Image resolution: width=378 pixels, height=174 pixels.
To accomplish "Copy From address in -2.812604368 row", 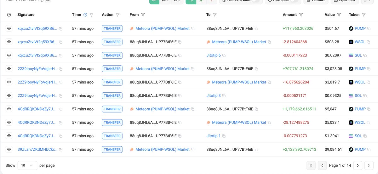I will (180, 42).
